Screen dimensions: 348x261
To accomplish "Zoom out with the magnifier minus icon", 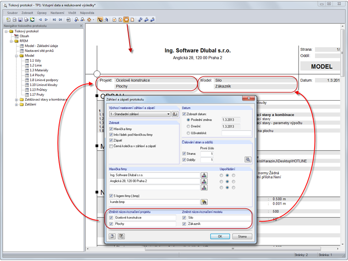I will (82, 20).
